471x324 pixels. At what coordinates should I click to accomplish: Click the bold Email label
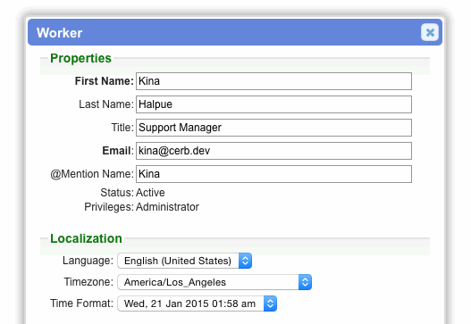[x=118, y=151]
